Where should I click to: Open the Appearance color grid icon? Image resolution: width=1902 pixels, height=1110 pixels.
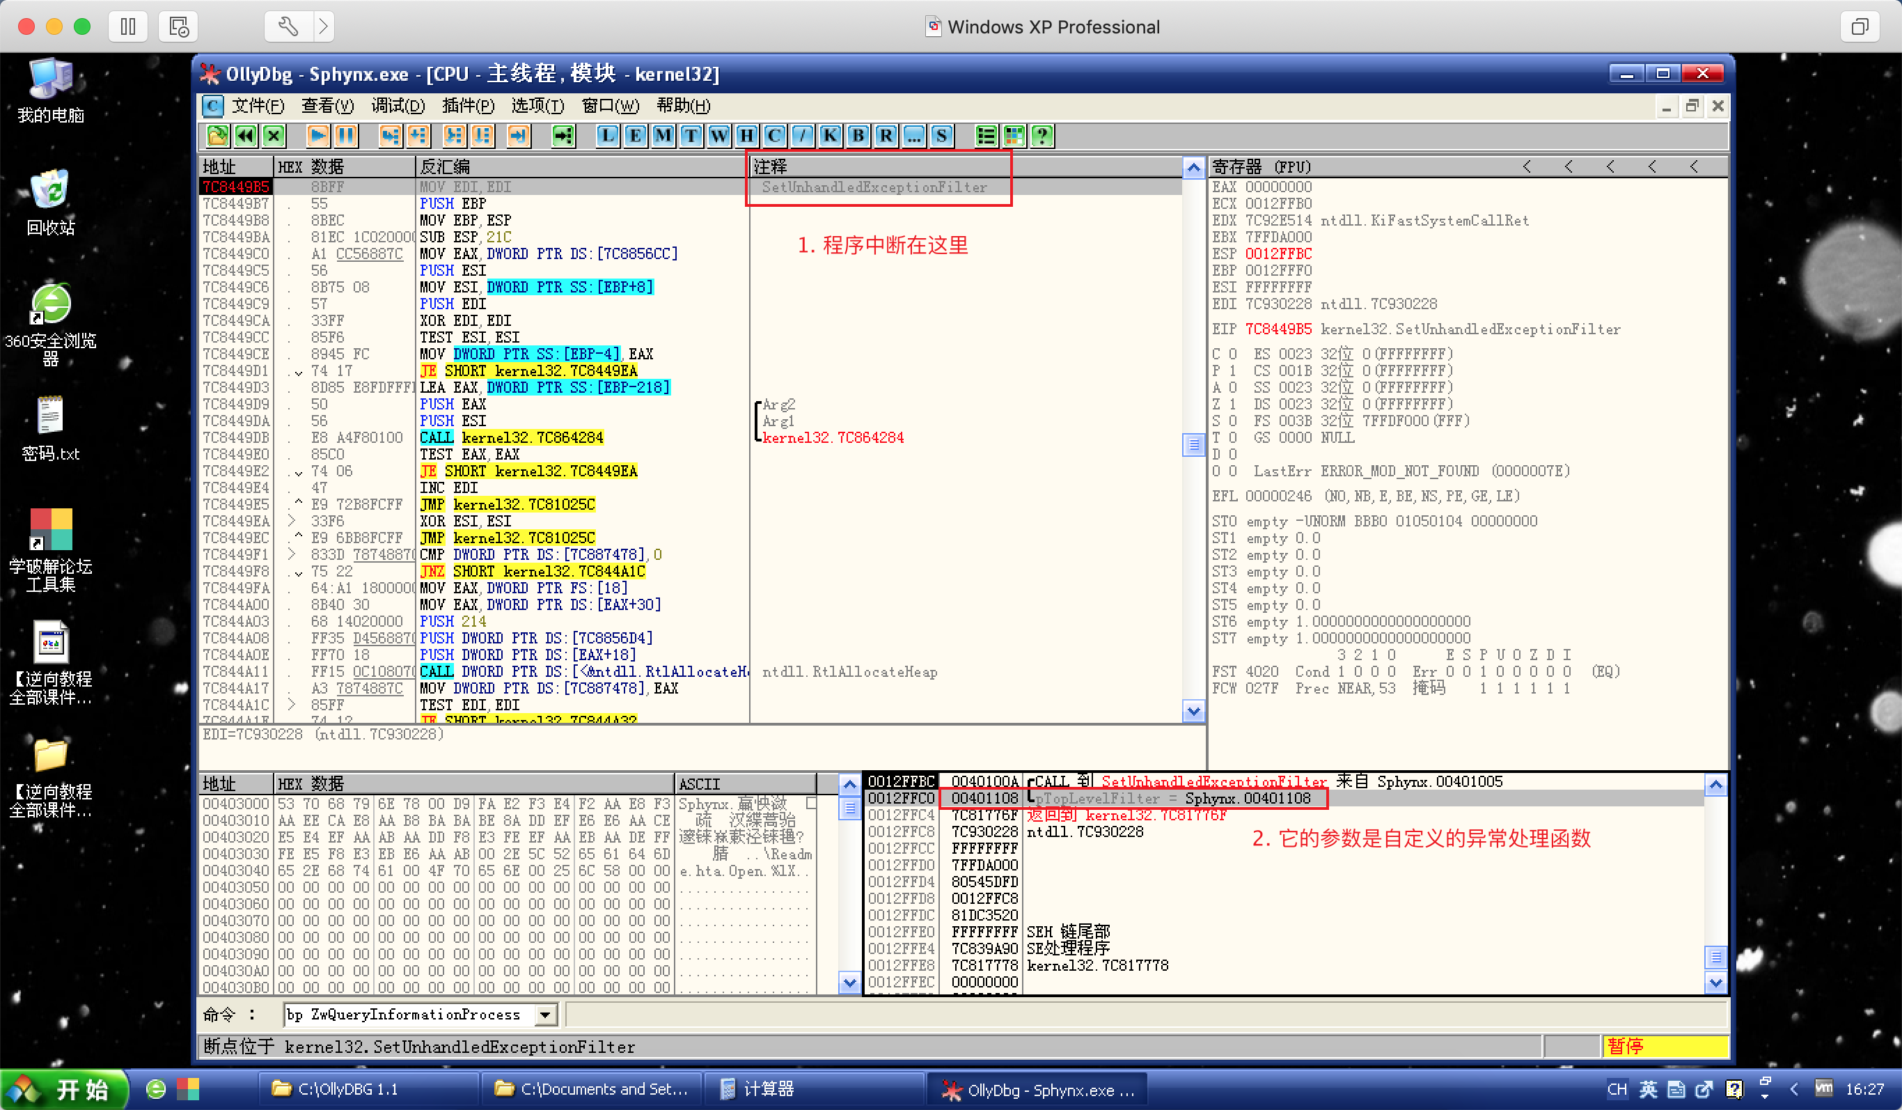pos(1014,136)
